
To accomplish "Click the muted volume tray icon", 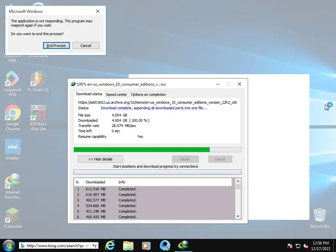I will pos(306,246).
